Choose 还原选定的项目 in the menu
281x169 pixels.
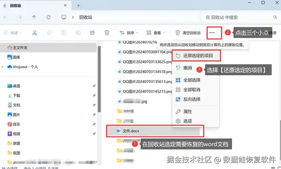tap(196, 56)
